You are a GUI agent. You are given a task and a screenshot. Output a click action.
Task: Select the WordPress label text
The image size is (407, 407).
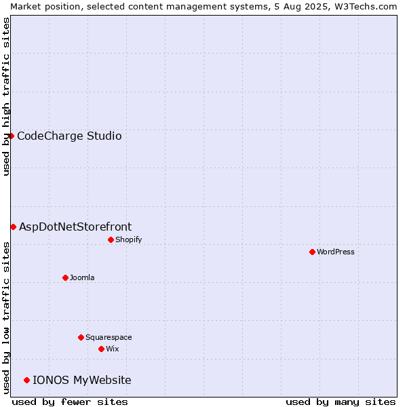(335, 252)
